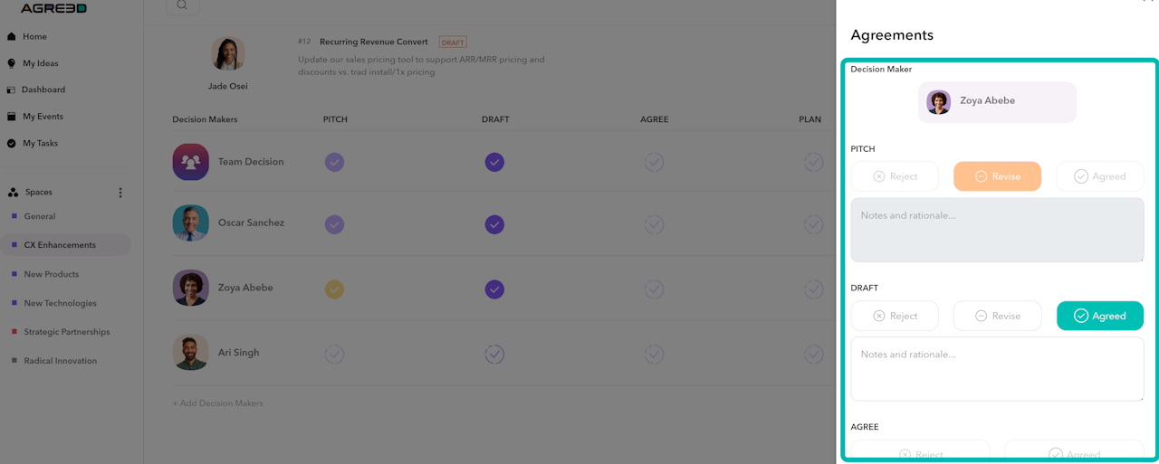Open the Home page
Screen dimensions: 1159x464
click(34, 37)
